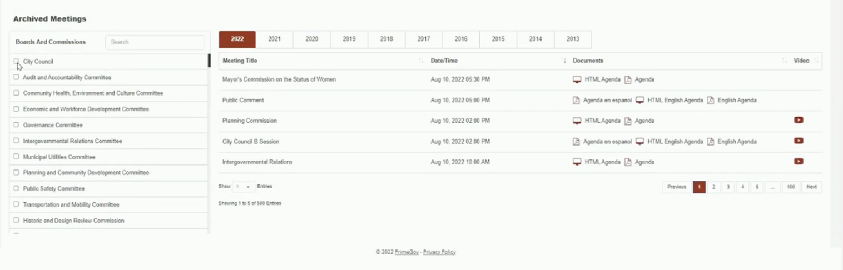Tick the Public Safety Committee checkbox
The width and height of the screenshot is (843, 270).
point(17,188)
